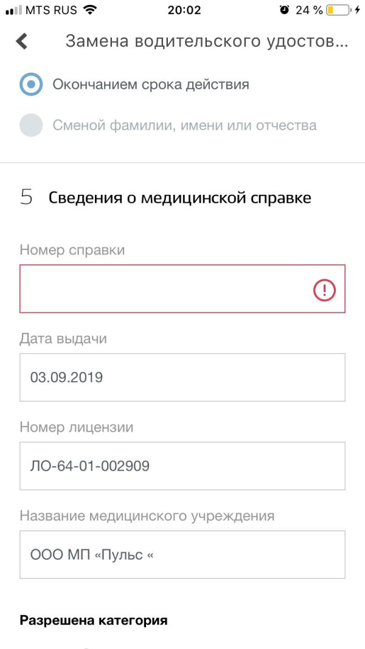Select the 'Окончанием срока действия' radio button
The image size is (365, 649).
coord(31,85)
